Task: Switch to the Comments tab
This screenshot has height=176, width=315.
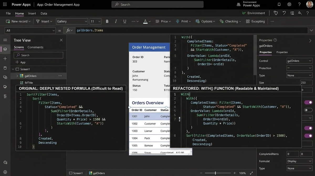Action: (x=35, y=47)
